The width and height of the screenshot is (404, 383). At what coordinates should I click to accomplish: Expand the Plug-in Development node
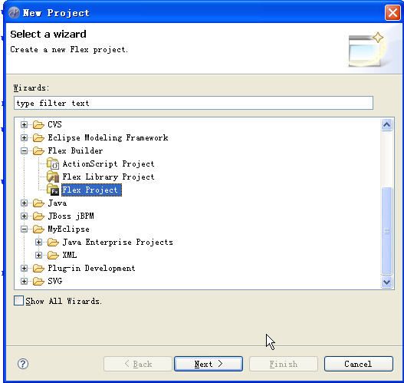[x=24, y=269]
